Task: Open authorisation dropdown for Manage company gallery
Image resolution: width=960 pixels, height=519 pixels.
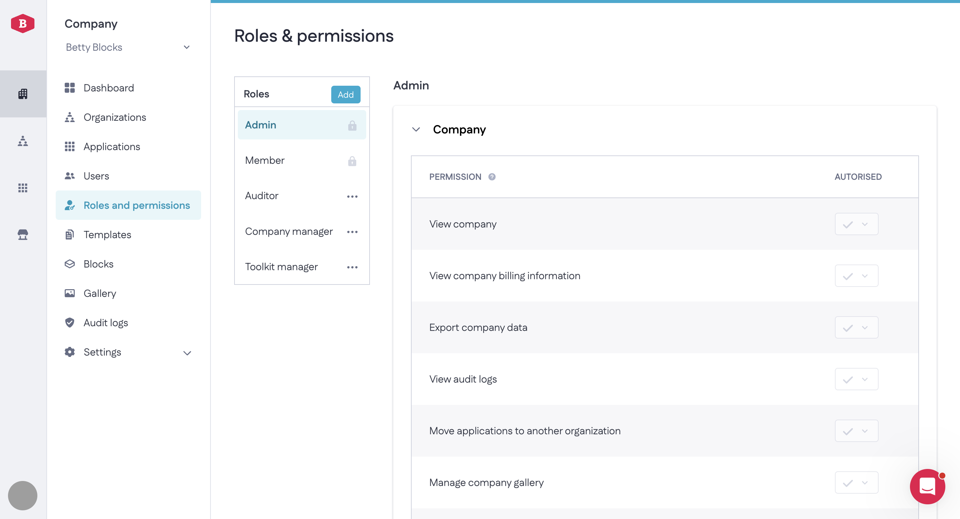Action: (x=856, y=483)
